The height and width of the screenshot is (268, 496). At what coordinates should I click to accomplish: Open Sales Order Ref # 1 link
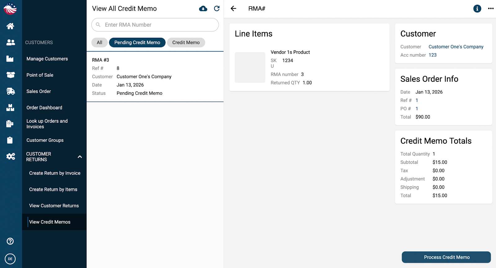point(417,100)
